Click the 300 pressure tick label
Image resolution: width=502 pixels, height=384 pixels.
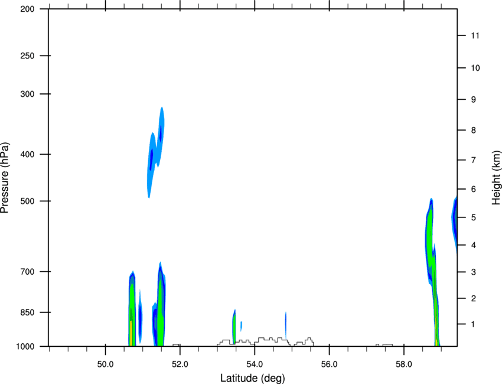tap(27, 94)
